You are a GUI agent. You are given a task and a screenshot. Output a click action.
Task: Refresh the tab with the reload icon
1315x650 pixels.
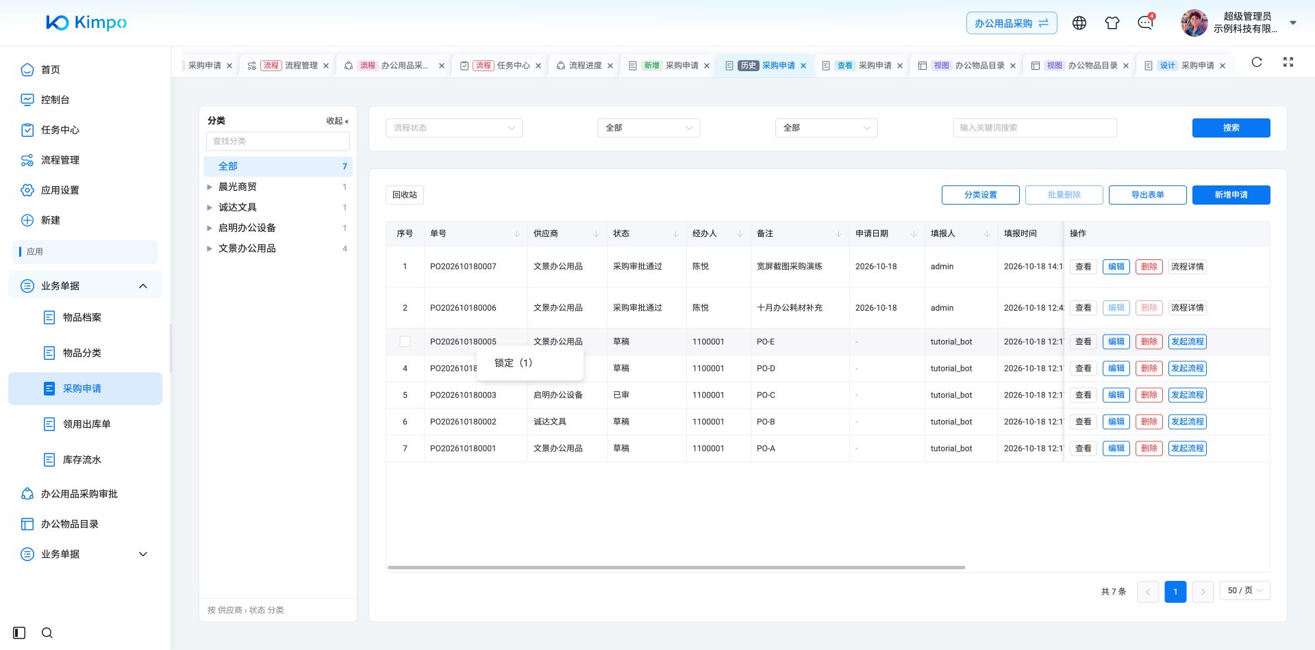coord(1257,62)
